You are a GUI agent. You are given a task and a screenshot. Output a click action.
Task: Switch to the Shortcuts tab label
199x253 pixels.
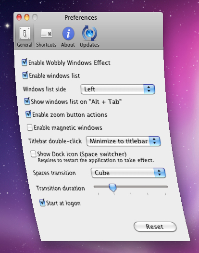pyautogui.click(x=46, y=45)
